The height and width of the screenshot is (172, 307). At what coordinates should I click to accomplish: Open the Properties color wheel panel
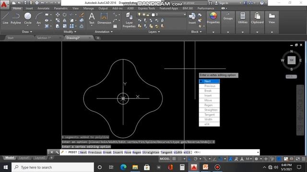[213, 18]
